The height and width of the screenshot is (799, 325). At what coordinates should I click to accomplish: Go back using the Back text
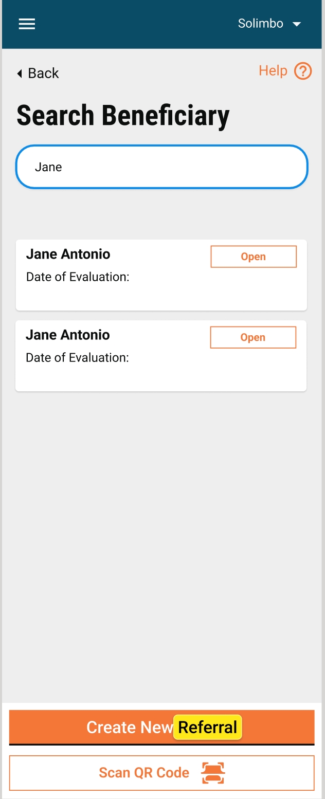coord(43,74)
